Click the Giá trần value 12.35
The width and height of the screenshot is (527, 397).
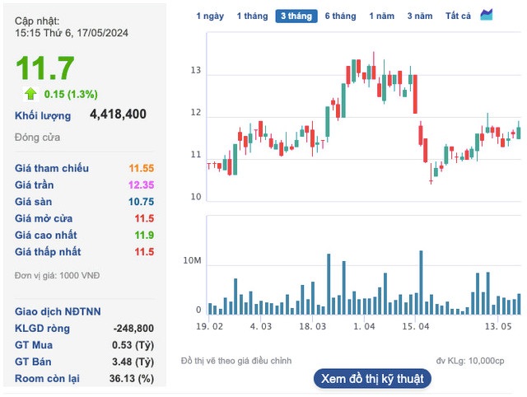coord(141,184)
